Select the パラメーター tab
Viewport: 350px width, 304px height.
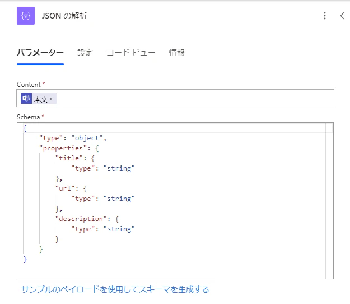tap(40, 53)
